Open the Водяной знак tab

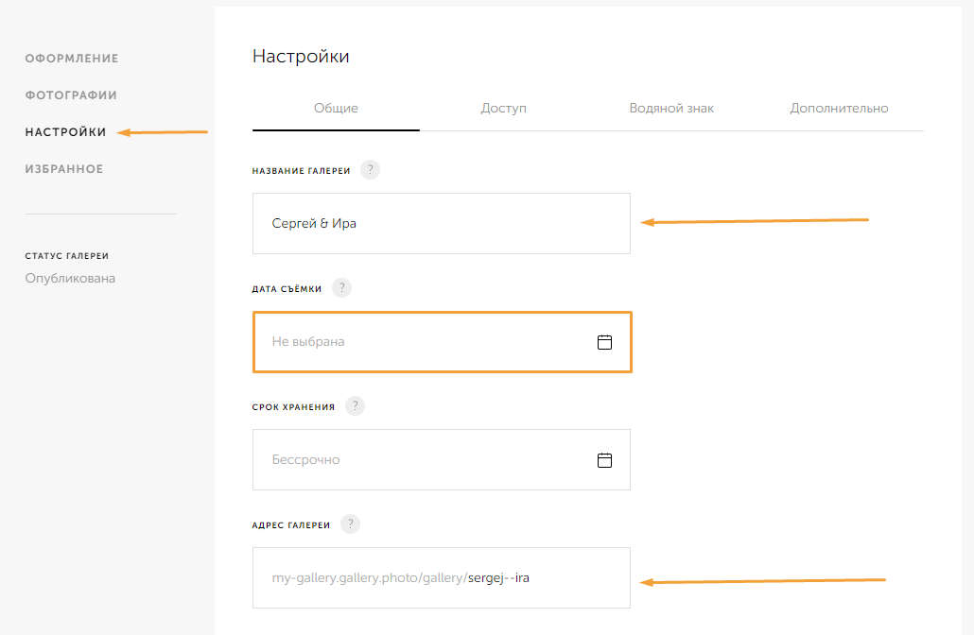[x=671, y=108]
